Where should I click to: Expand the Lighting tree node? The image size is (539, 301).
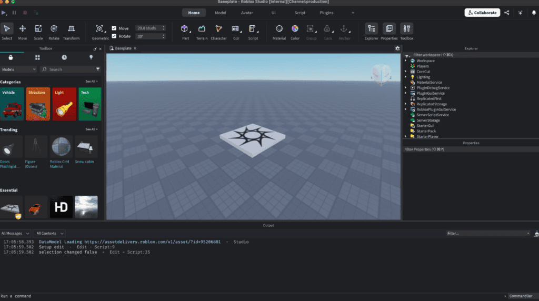(406, 77)
